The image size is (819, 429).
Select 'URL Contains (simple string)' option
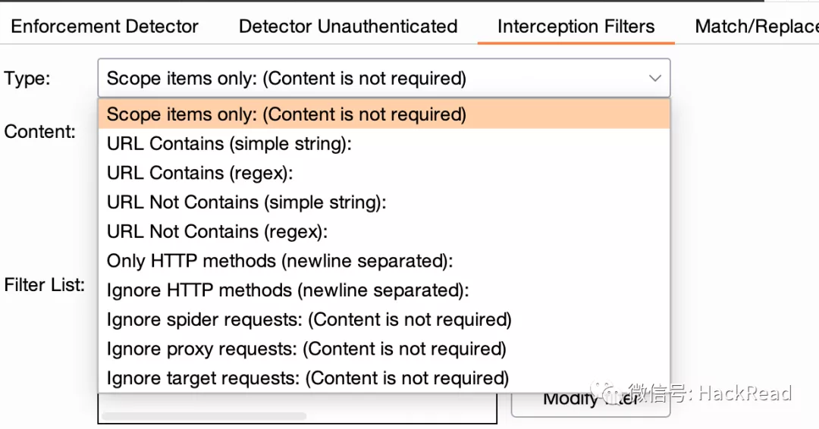coord(229,144)
